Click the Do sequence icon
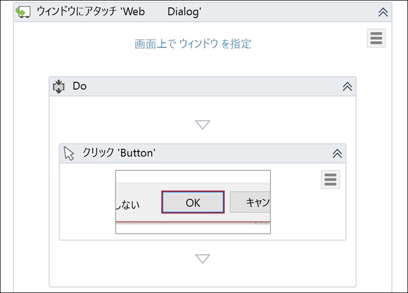 [x=59, y=86]
